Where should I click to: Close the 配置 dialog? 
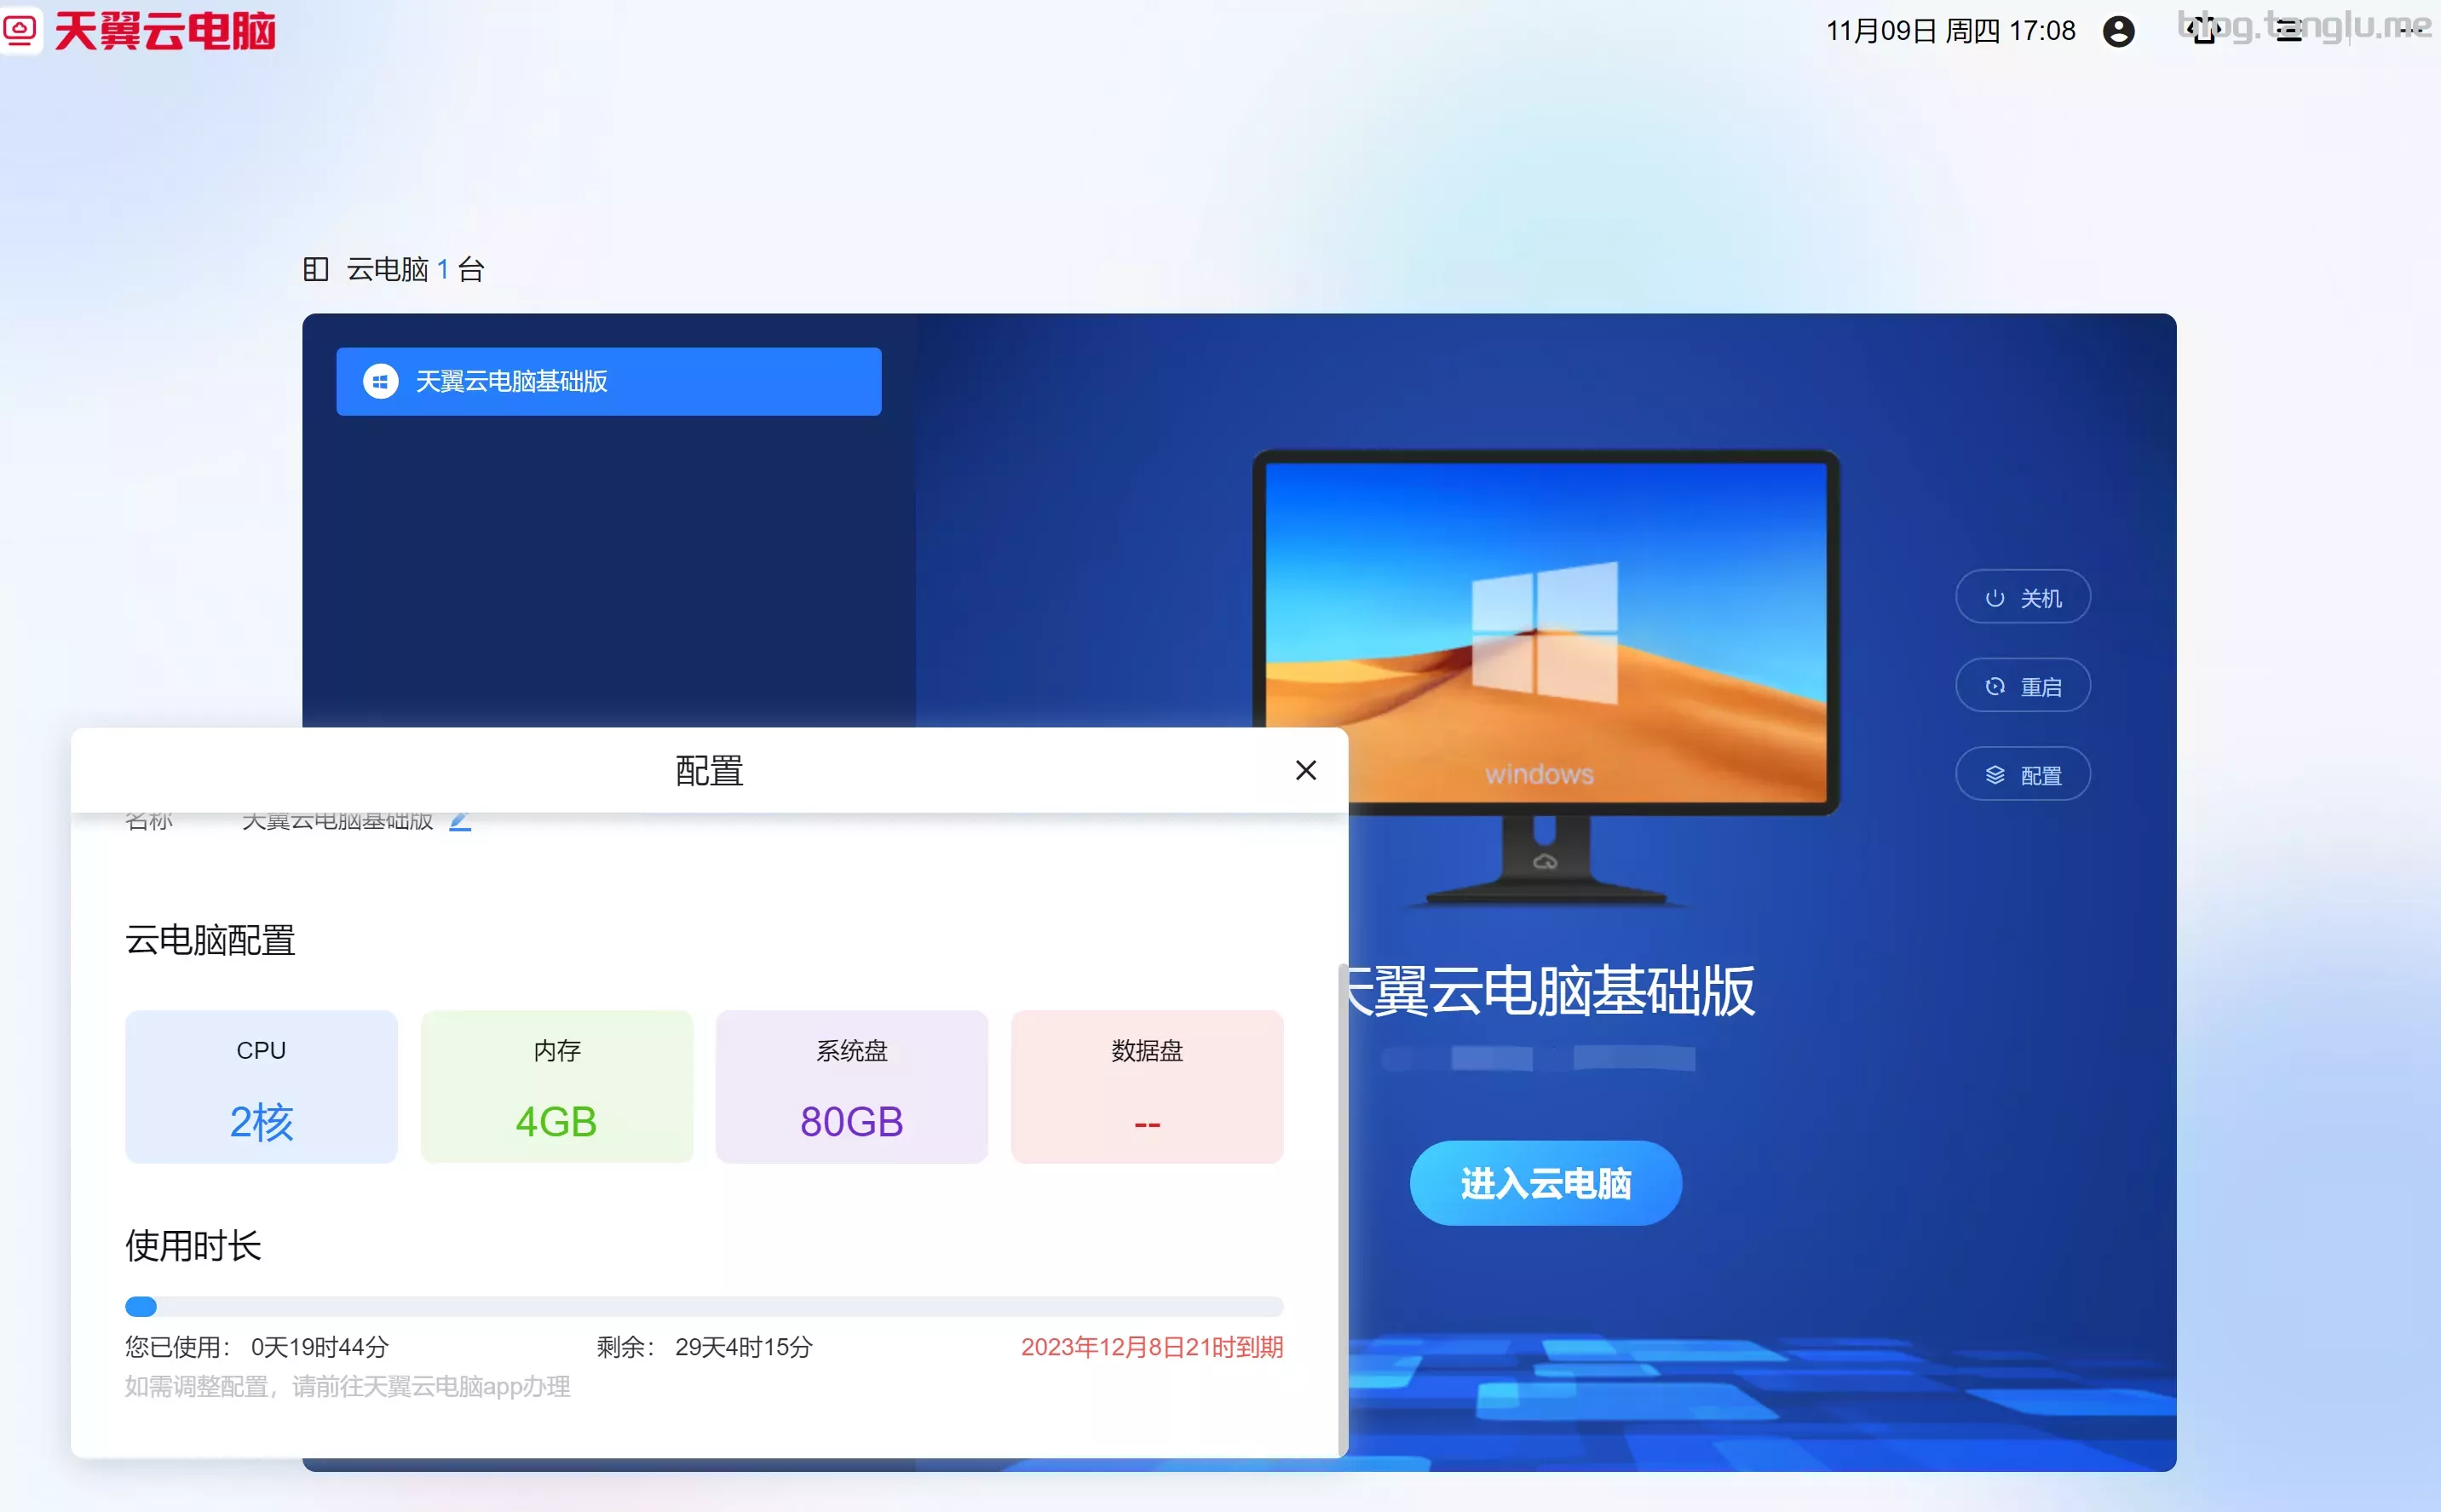pos(1305,770)
